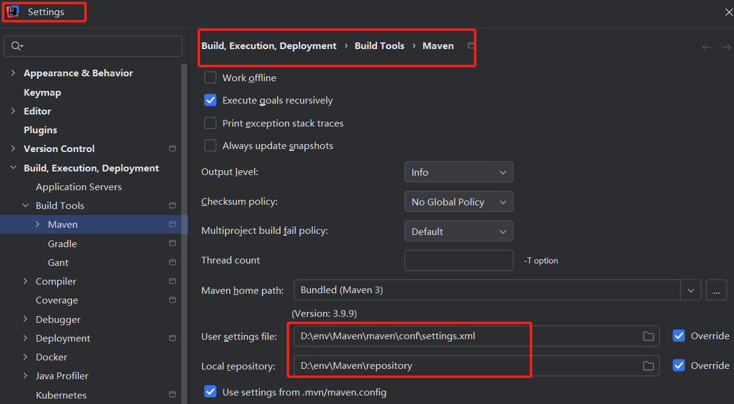
Task: Collapse the Build, Execution, Deployment tree node
Action: click(x=13, y=168)
